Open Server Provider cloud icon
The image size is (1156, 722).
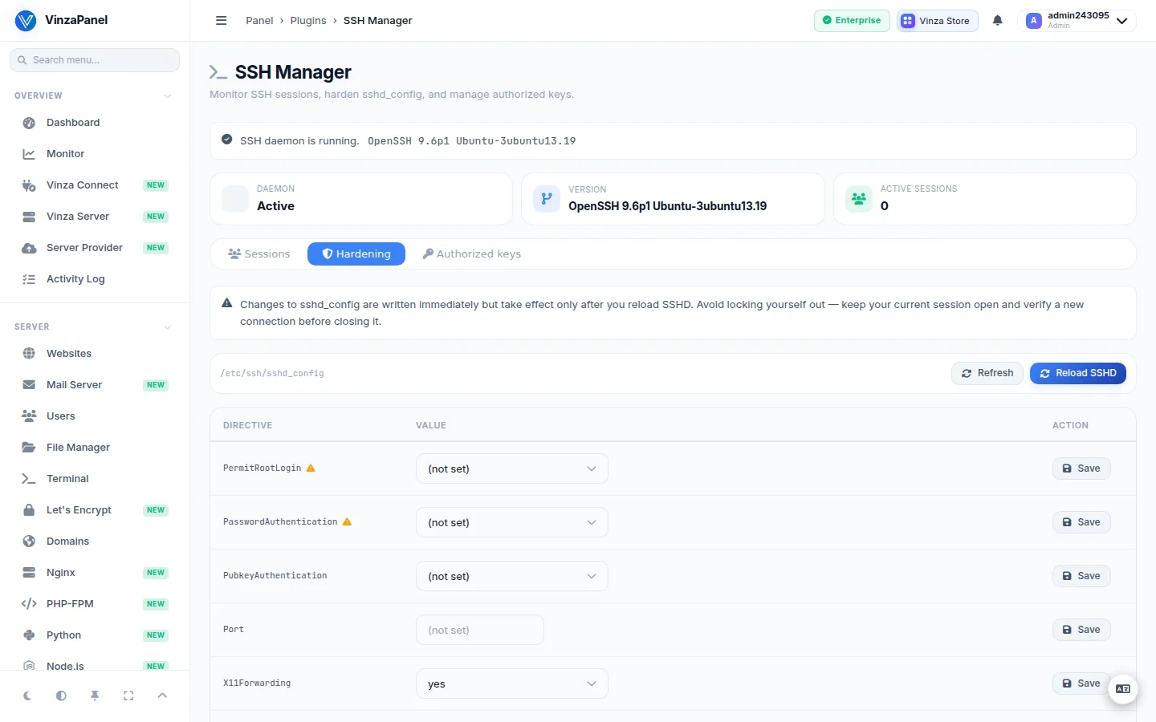click(29, 248)
